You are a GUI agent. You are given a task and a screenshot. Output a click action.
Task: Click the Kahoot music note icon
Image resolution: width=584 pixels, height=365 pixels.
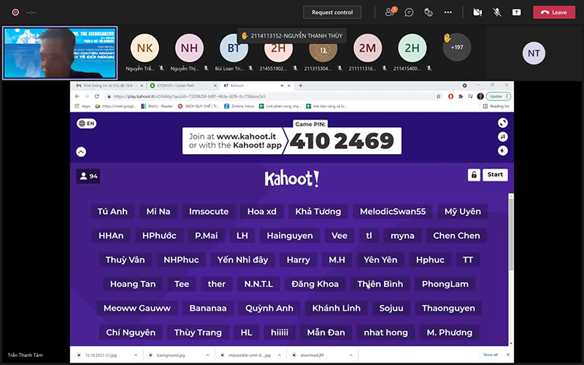(x=503, y=137)
